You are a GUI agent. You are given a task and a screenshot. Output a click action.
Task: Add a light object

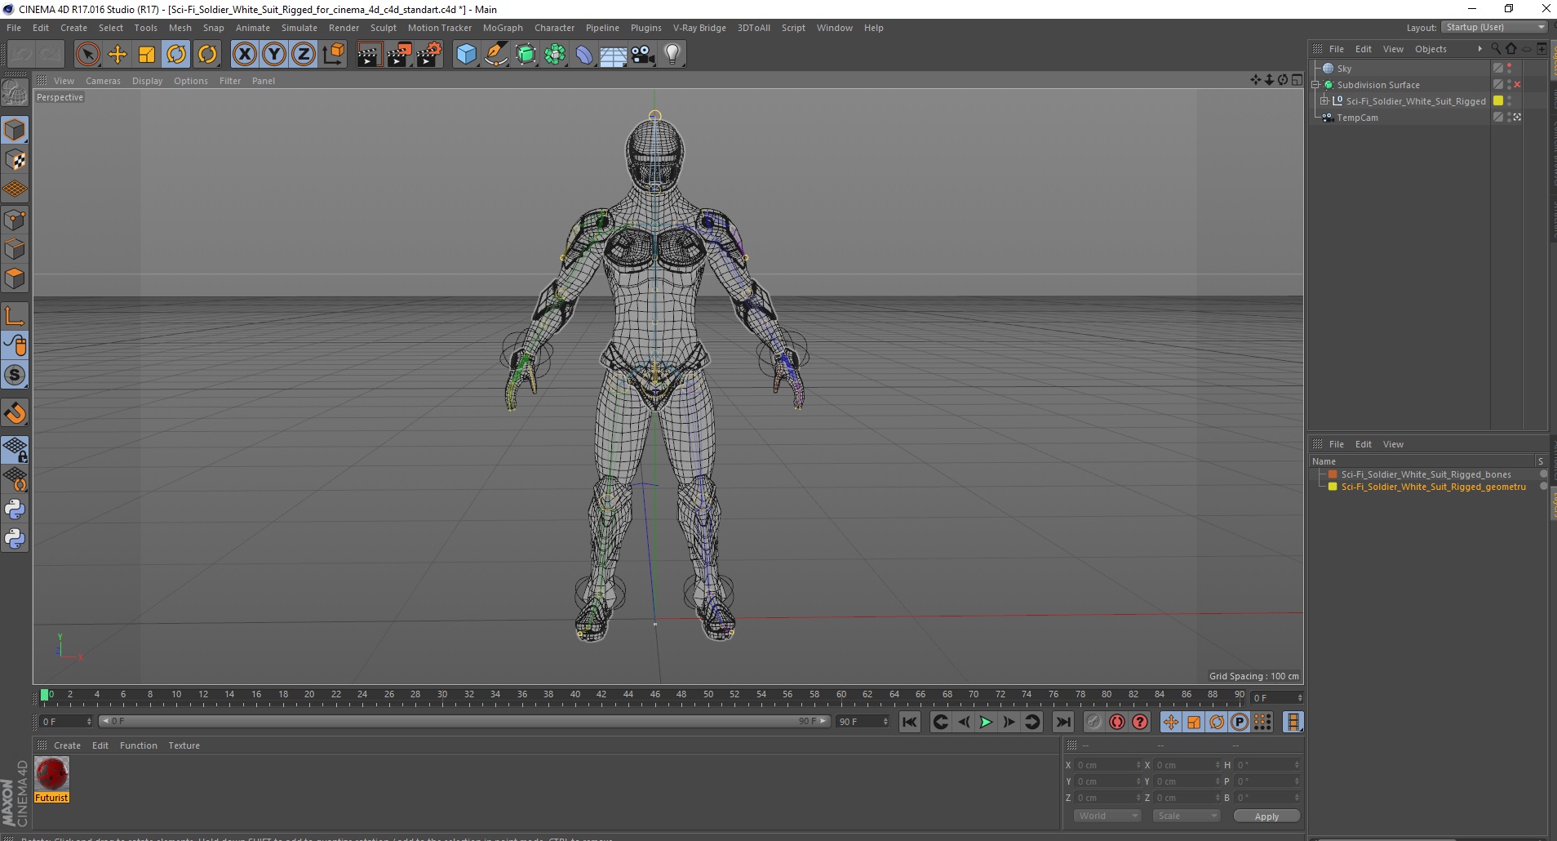pyautogui.click(x=672, y=55)
